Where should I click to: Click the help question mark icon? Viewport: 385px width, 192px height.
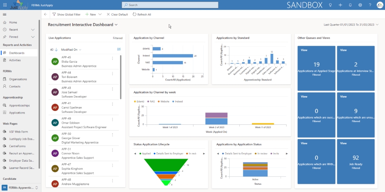[370, 5]
